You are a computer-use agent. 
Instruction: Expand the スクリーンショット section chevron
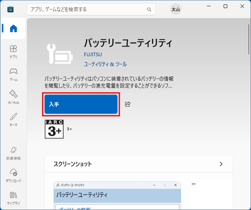(x=221, y=164)
